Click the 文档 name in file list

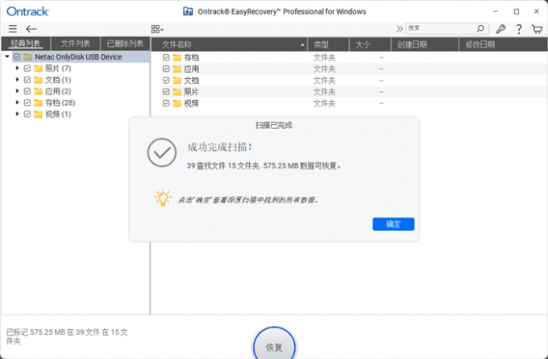pyautogui.click(x=191, y=81)
